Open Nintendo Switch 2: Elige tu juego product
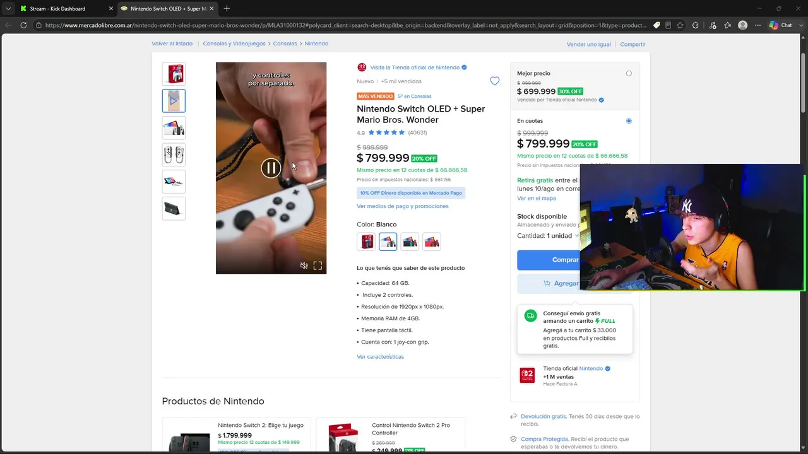The height and width of the screenshot is (454, 808). [261, 425]
